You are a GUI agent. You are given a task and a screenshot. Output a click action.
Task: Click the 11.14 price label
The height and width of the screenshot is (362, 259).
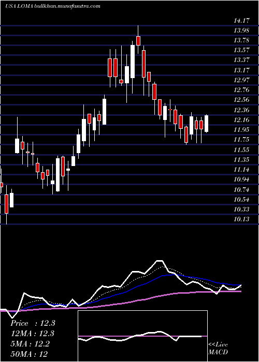[x=241, y=170]
